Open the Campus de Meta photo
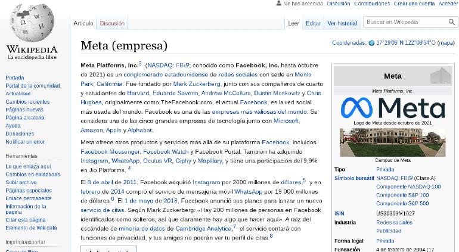 393,142
